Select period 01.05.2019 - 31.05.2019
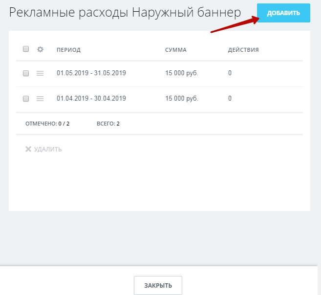The image size is (321, 295). point(91,73)
